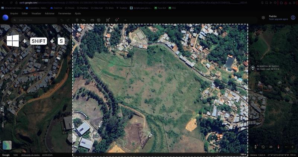Select the add placemark pin tool
Screen dimensions: 298x157
pyautogui.click(x=77, y=20)
